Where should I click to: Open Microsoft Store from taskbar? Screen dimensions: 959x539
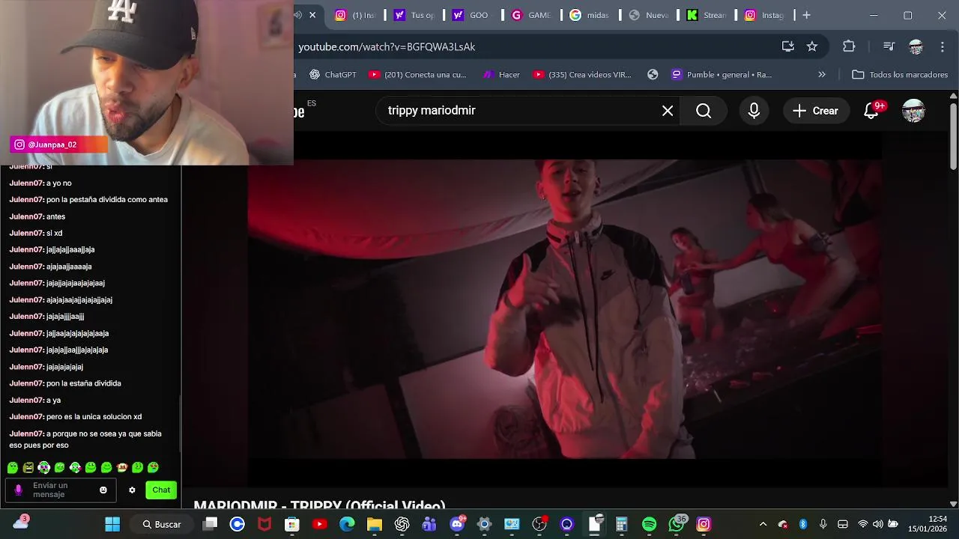pos(292,524)
